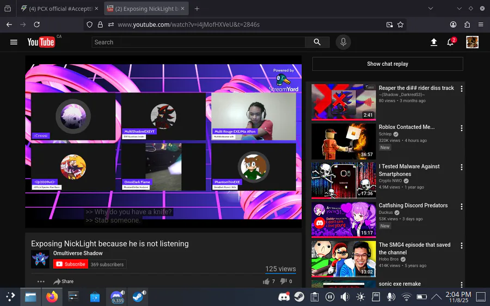Click Show chat replay button

pos(388,64)
